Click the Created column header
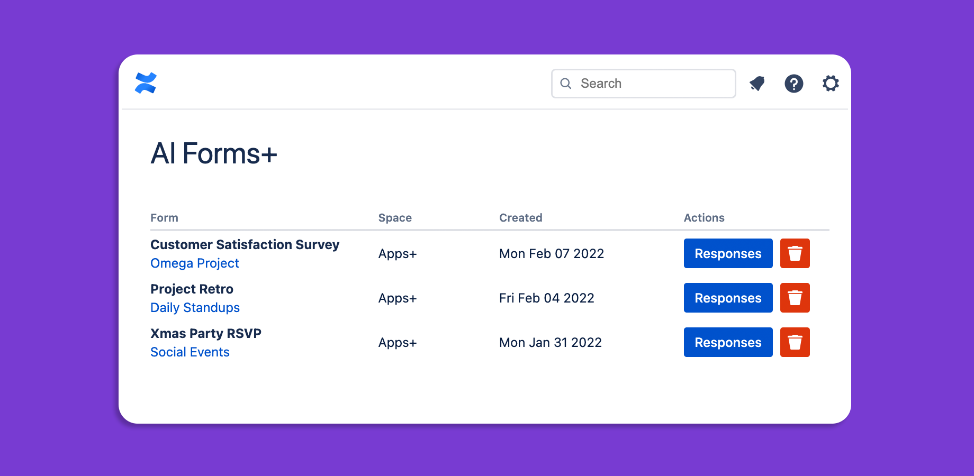This screenshot has height=476, width=974. click(520, 218)
